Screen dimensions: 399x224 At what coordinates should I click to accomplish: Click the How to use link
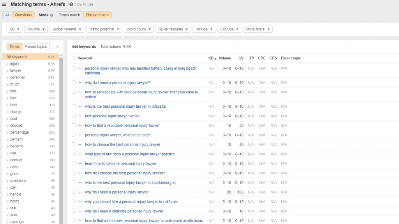[84, 4]
